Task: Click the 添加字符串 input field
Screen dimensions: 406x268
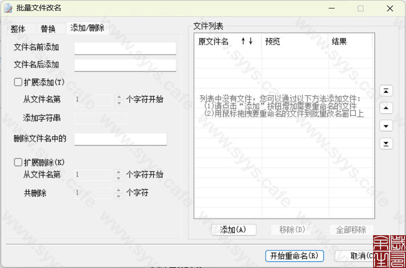Action: click(x=101, y=118)
